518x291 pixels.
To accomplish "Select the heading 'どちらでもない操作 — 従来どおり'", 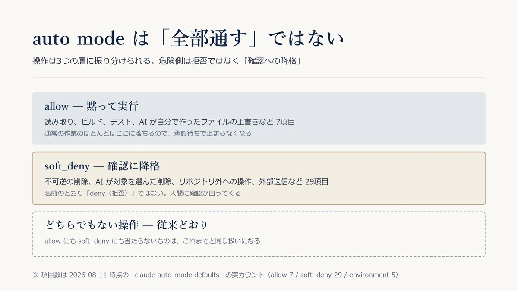I will 126,225.
